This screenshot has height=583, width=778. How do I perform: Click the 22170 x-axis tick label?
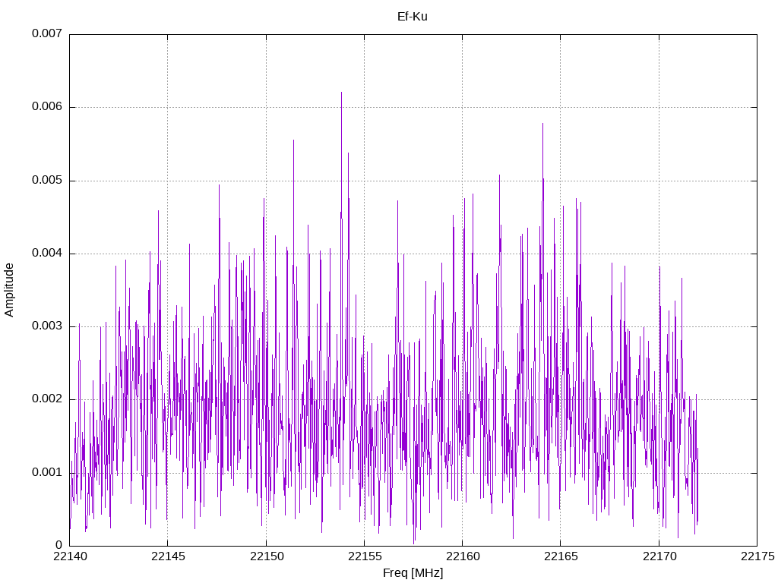click(659, 556)
